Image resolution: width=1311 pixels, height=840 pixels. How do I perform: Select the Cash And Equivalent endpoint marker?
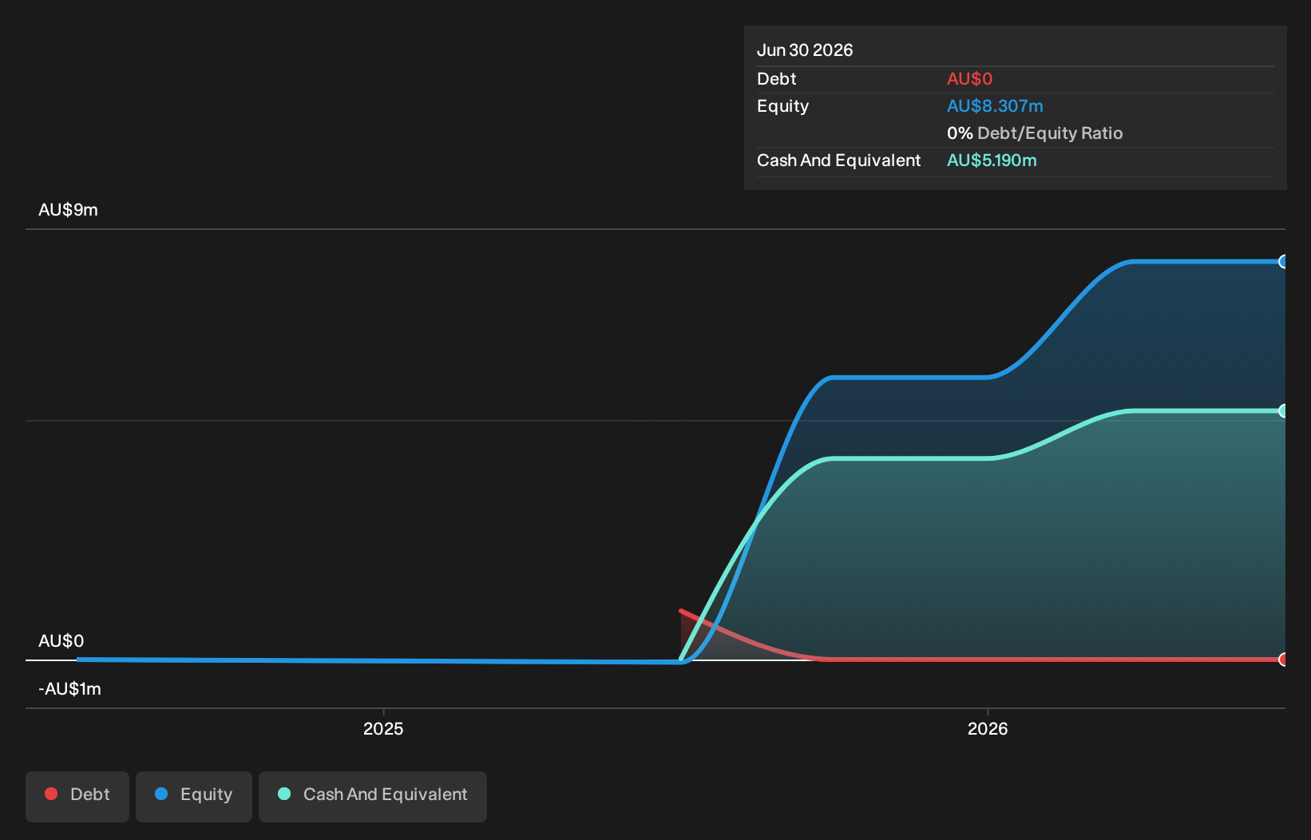click(1283, 410)
